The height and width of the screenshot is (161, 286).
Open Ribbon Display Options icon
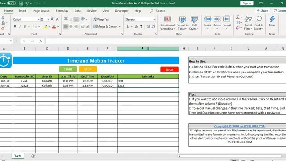(261, 3)
